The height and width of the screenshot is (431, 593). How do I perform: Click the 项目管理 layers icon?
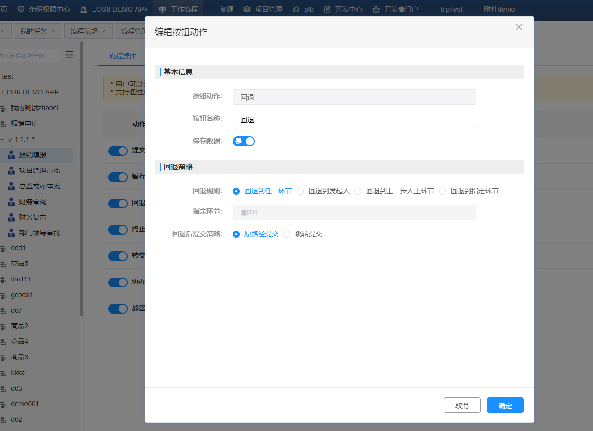247,9
